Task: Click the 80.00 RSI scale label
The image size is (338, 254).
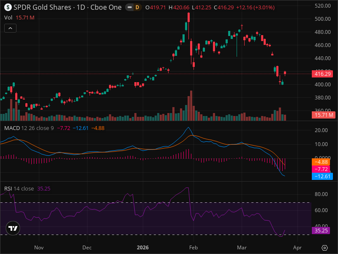Action: click(321, 194)
